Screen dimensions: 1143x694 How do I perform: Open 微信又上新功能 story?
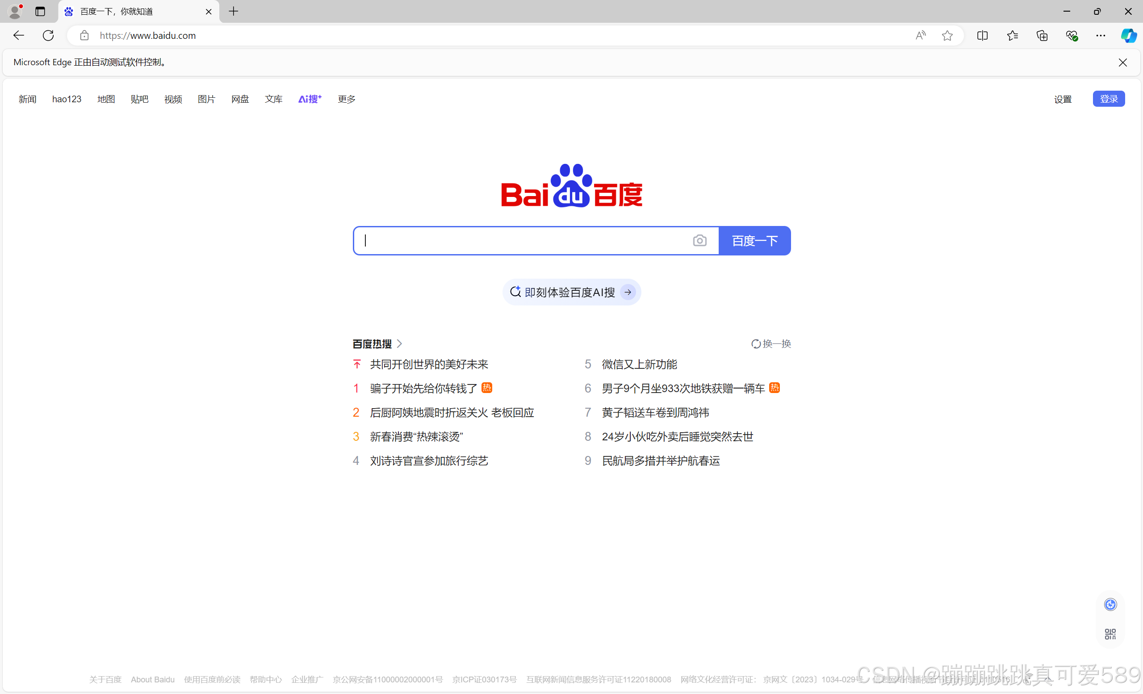coord(640,364)
